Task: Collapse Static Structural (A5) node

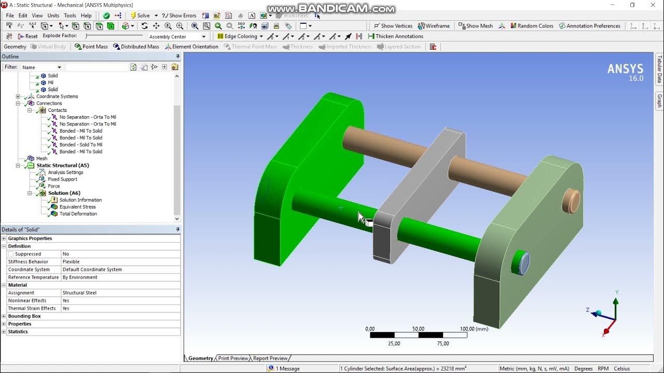Action: (x=18, y=166)
